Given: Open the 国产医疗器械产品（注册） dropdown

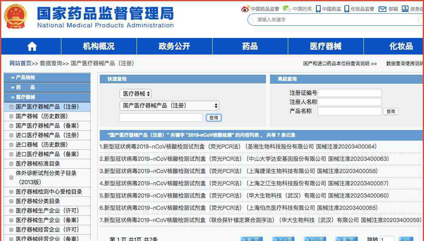Looking at the screenshot, I should tap(169, 105).
